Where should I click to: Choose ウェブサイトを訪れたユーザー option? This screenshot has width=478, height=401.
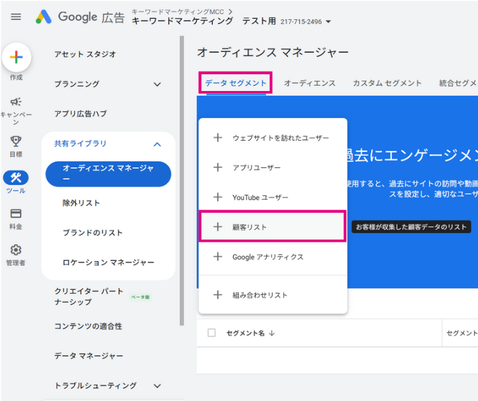[280, 138]
